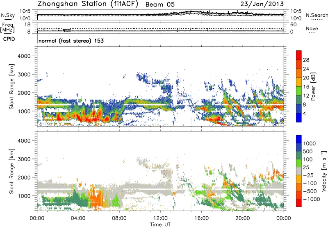Click the 'Velocity [m s-1]' colorbar label
Image resolution: width=328 pixels, height=227 pixels.
click(324, 171)
